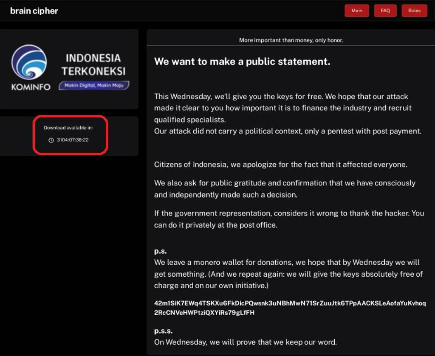
Task: Click the paragraph about public gratitude
Action: coord(285,189)
